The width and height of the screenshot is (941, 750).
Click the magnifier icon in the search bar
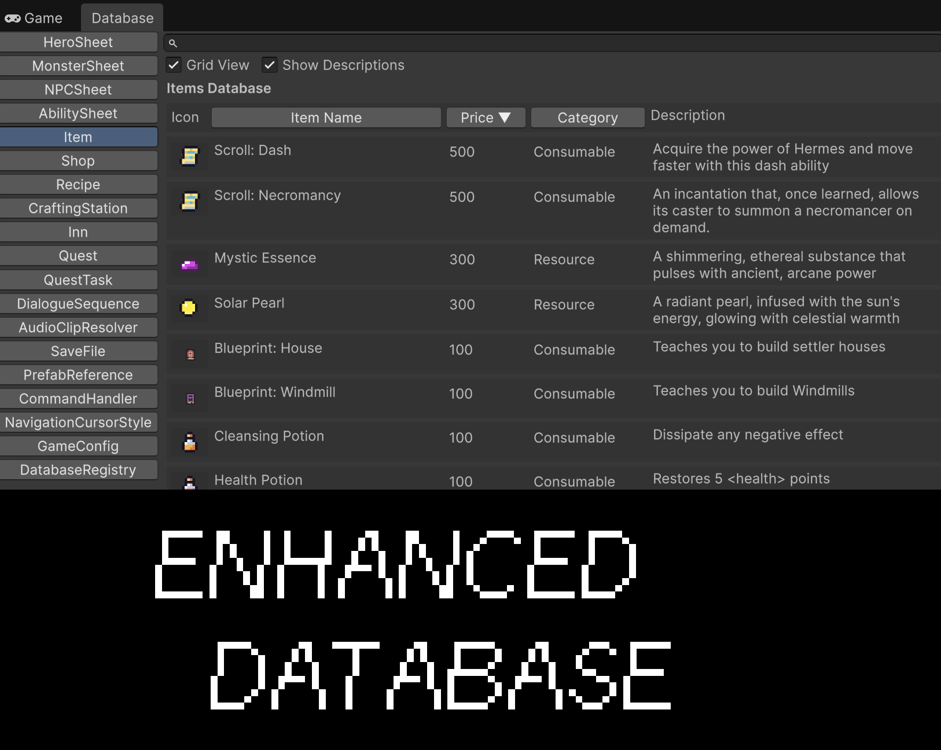[x=173, y=43]
